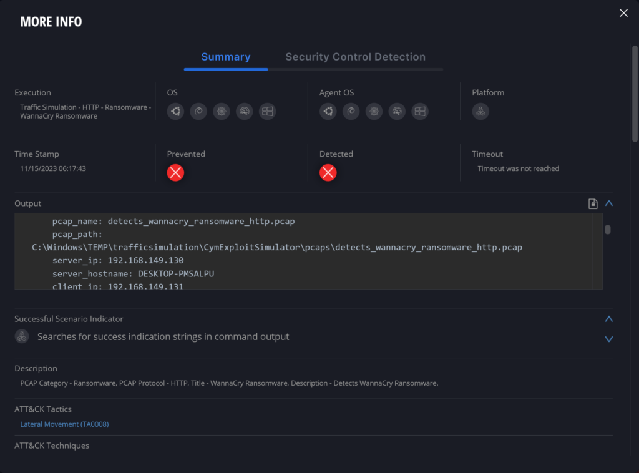Select the CentOS icon under Agent OS

coord(374,111)
